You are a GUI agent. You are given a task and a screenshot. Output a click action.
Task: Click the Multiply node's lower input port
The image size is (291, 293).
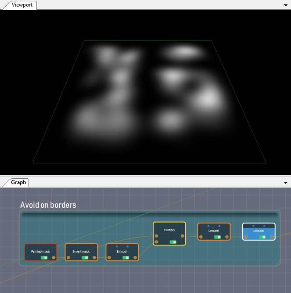pos(157,242)
